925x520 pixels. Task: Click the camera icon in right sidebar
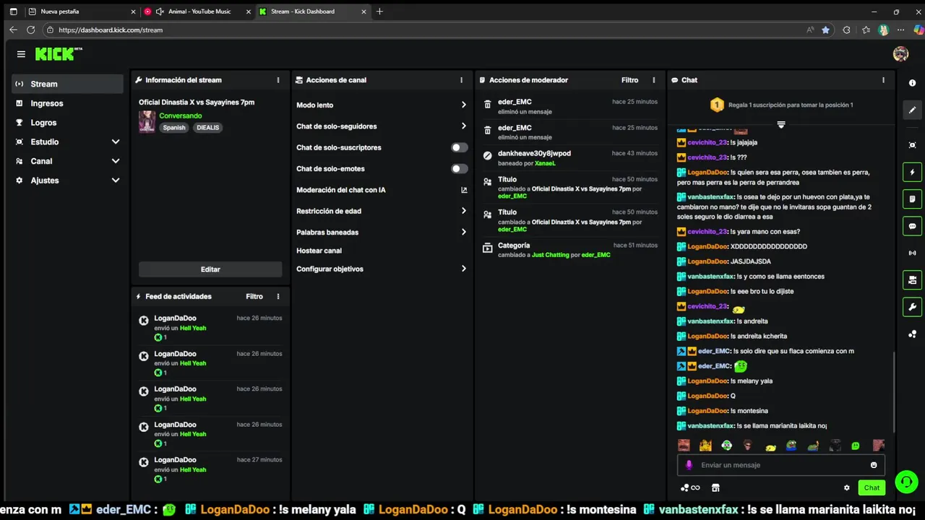tap(912, 280)
